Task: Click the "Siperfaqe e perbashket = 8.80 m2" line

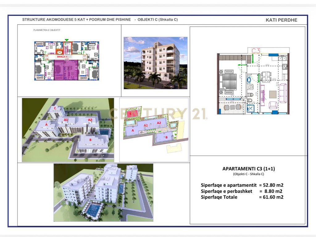Action: point(242,191)
